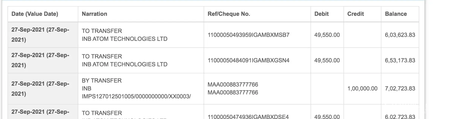
Task: Click the debit amount for reference ending GSN4
Action: coord(327,60)
